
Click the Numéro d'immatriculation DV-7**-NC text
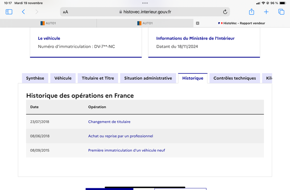[x=76, y=47]
